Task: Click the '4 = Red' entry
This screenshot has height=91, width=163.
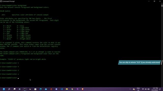Action: 6,33
